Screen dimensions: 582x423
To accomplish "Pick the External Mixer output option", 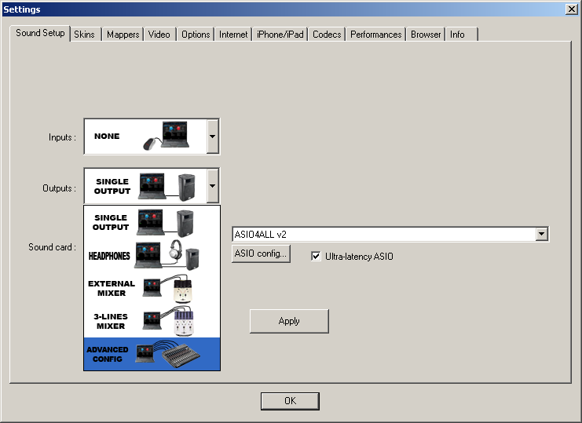I will click(x=152, y=288).
